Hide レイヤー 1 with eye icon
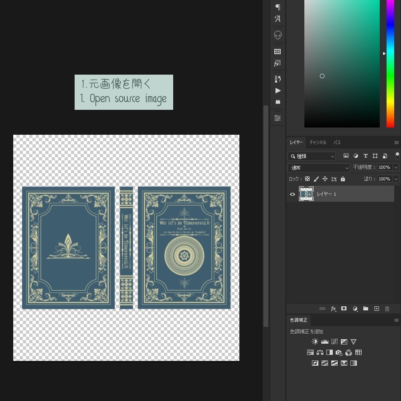This screenshot has width=401, height=401. pos(293,194)
